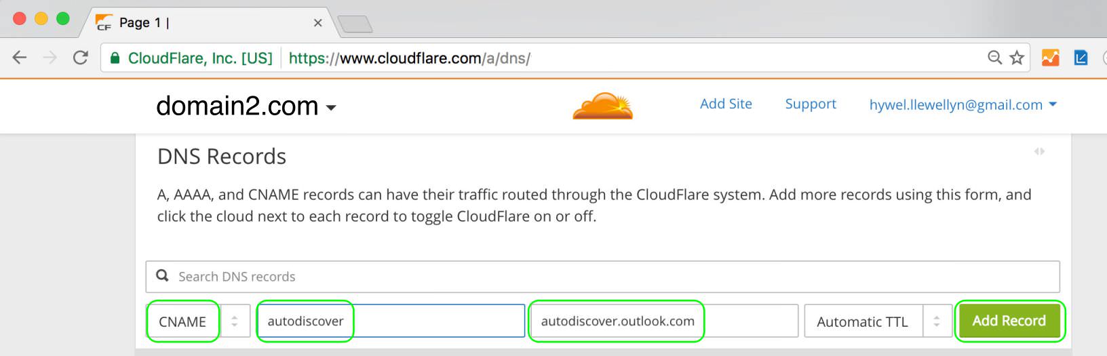Open a new browser tab
Viewport: 1107px width, 356px height.
click(355, 24)
